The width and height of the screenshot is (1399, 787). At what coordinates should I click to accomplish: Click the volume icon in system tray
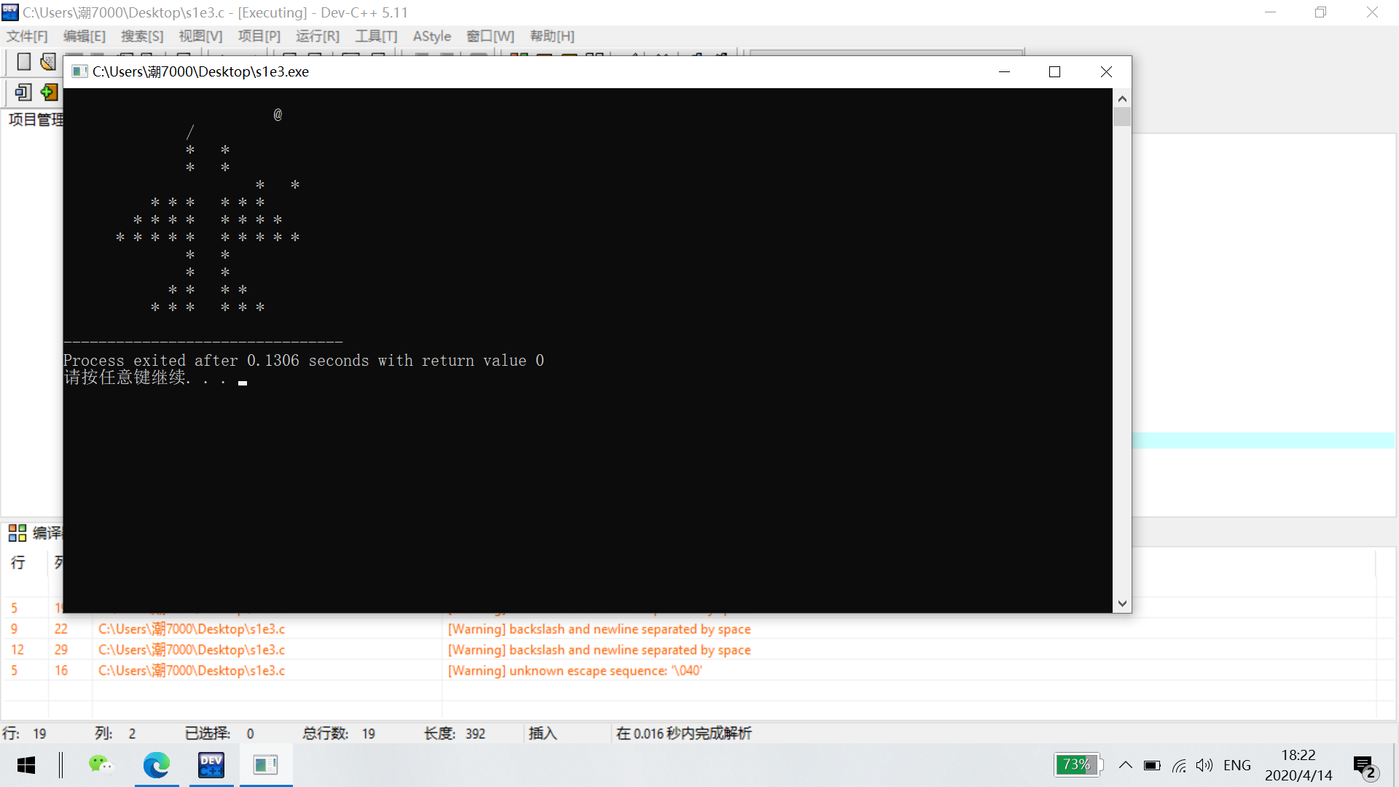[1204, 765]
